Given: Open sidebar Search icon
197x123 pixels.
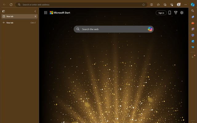Looking at the screenshot, I should pyautogui.click(x=193, y=11).
